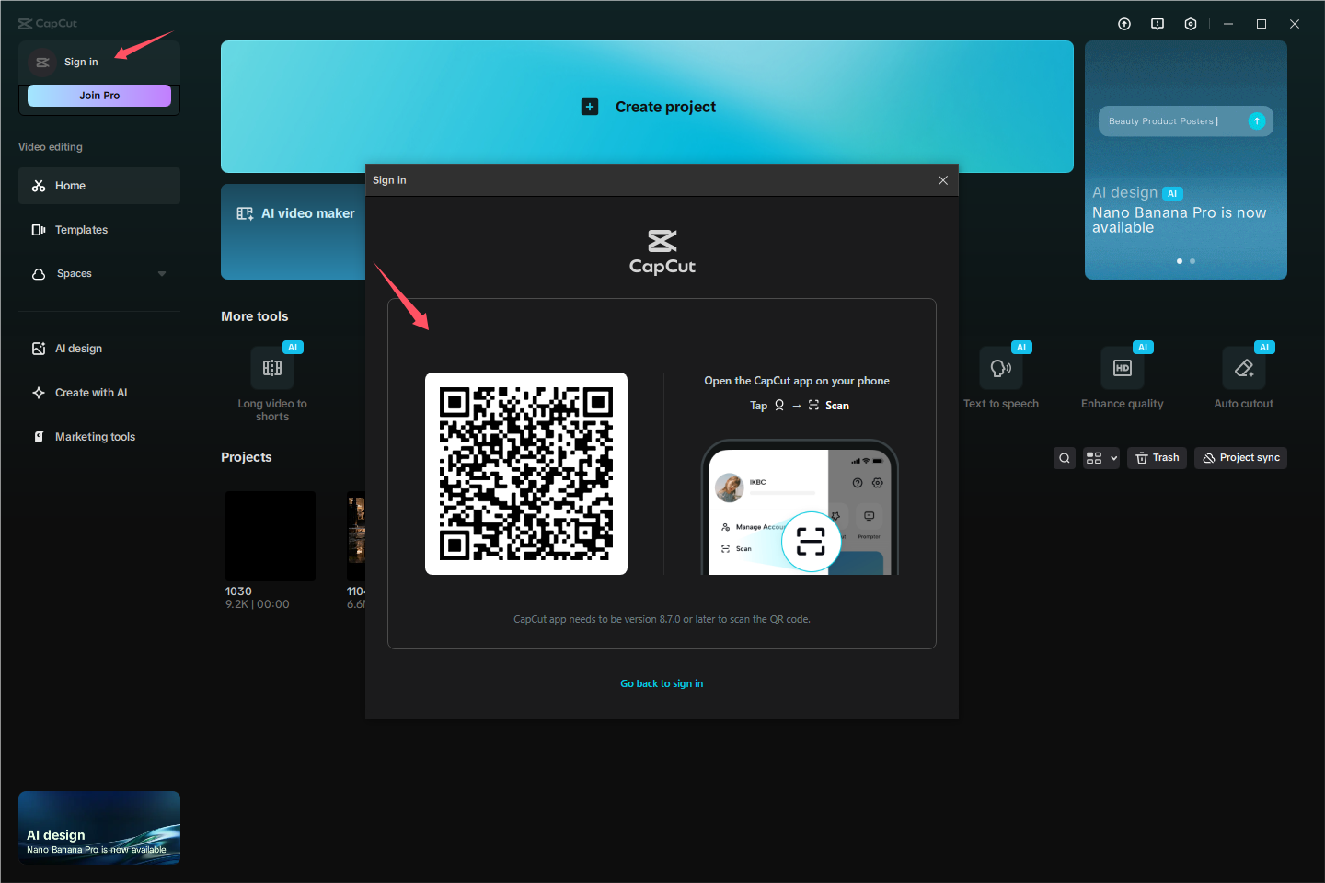Image resolution: width=1325 pixels, height=883 pixels.
Task: Select the second carousel dot indicator
Action: click(1192, 261)
